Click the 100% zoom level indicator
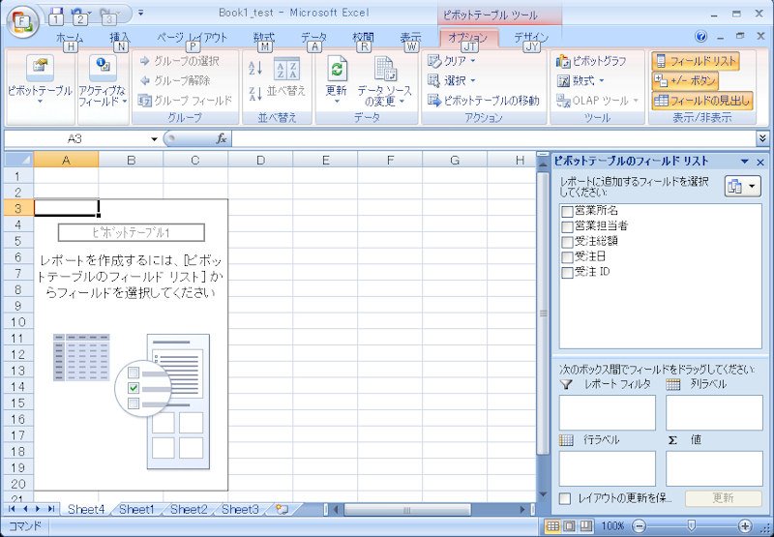This screenshot has width=774, height=537. pyautogui.click(x=612, y=526)
